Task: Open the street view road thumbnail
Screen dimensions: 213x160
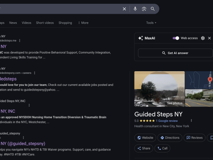Action: tap(199, 98)
